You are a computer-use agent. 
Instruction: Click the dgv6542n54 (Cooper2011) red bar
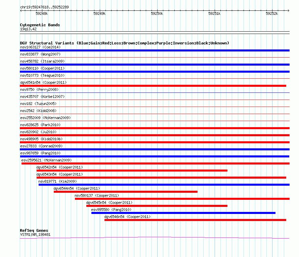tap(132, 171)
